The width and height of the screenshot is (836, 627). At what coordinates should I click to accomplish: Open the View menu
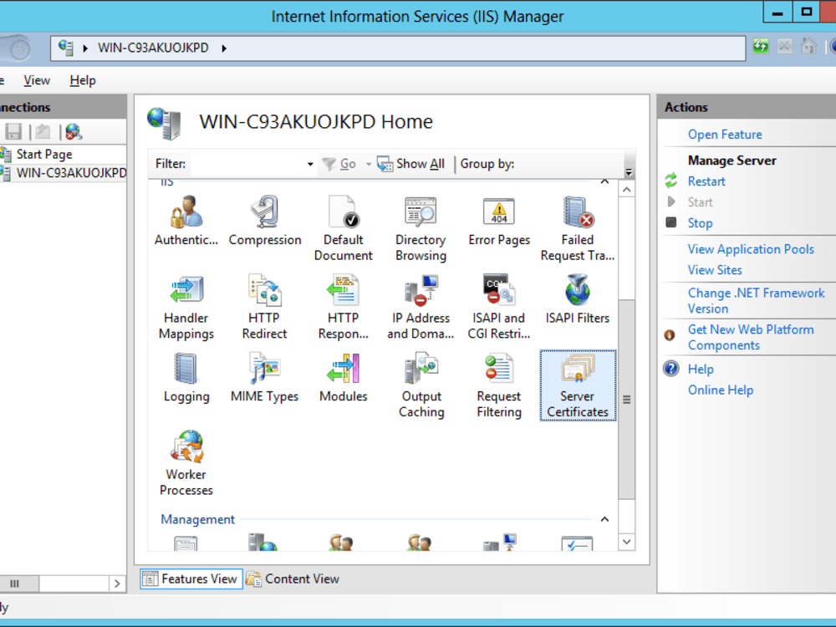point(37,80)
